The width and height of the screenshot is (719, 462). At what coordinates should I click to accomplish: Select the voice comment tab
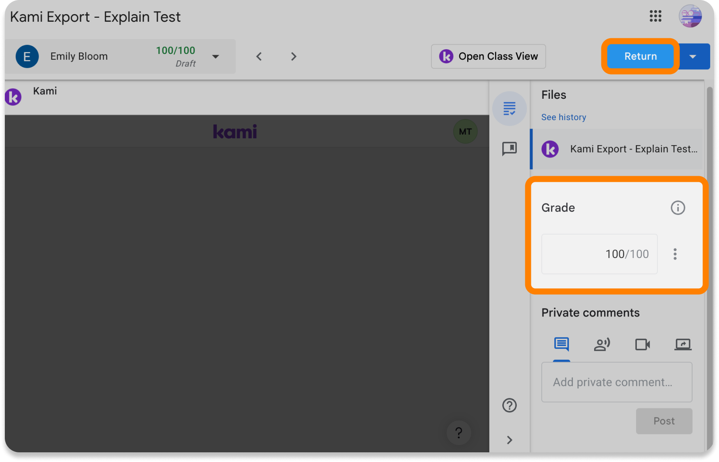pos(602,344)
